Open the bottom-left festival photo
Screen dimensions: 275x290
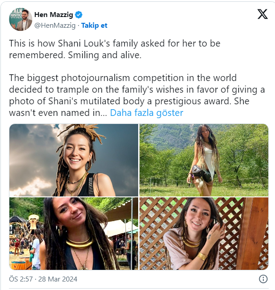(74, 234)
